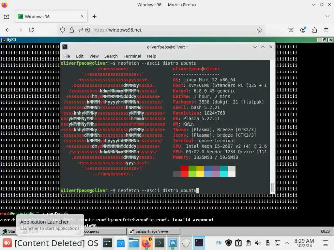Go back one page in Firefox
Screen dimensions: 334x250
(8, 30)
